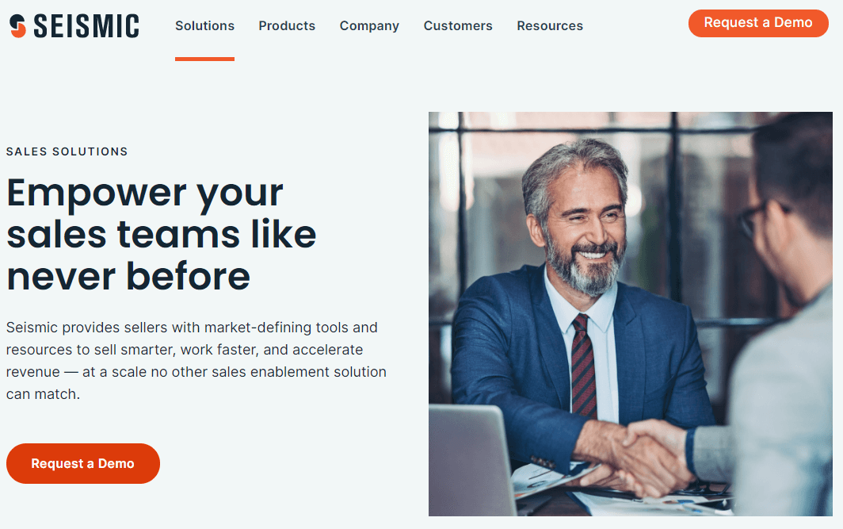Click the header Request a Demo button
Image resolution: width=843 pixels, height=529 pixels.
tap(758, 23)
